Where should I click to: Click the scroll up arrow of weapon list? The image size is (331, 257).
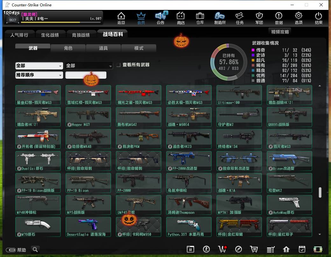[320, 86]
